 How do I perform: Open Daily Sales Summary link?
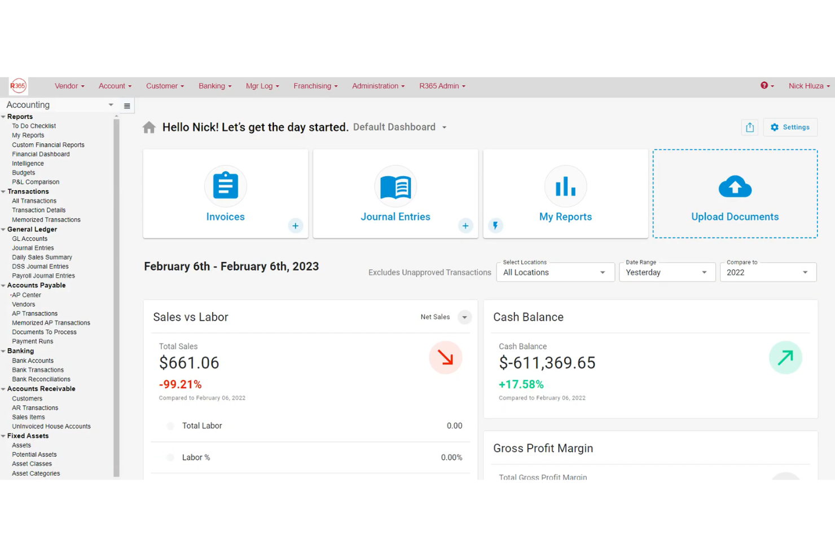pyautogui.click(x=42, y=257)
